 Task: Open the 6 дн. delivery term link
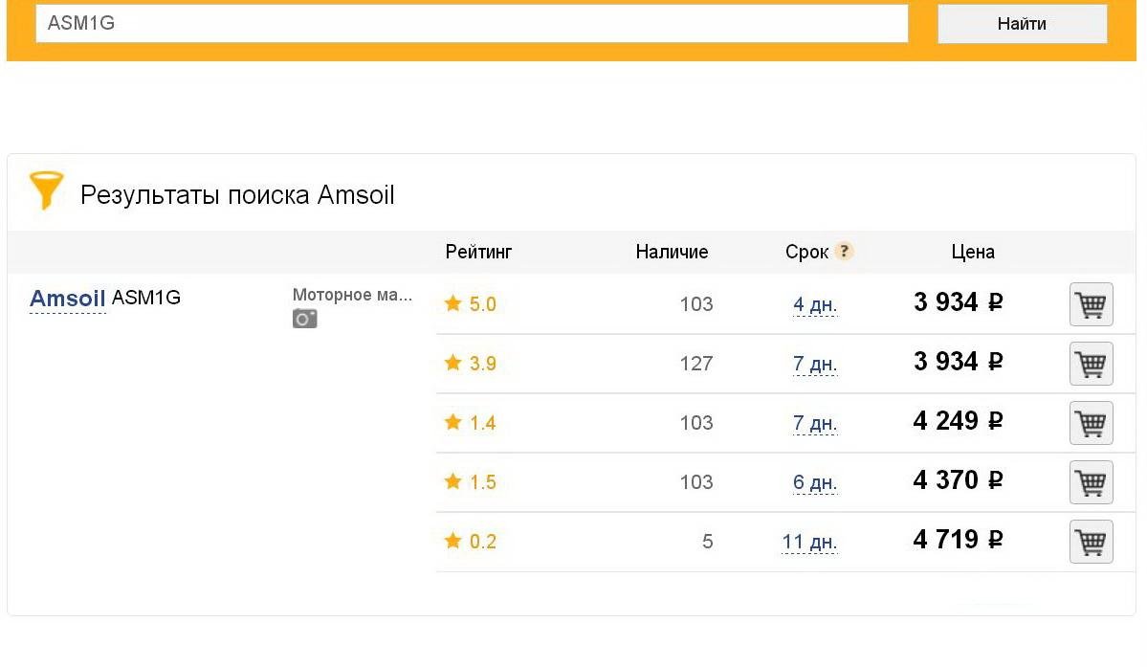(x=815, y=482)
